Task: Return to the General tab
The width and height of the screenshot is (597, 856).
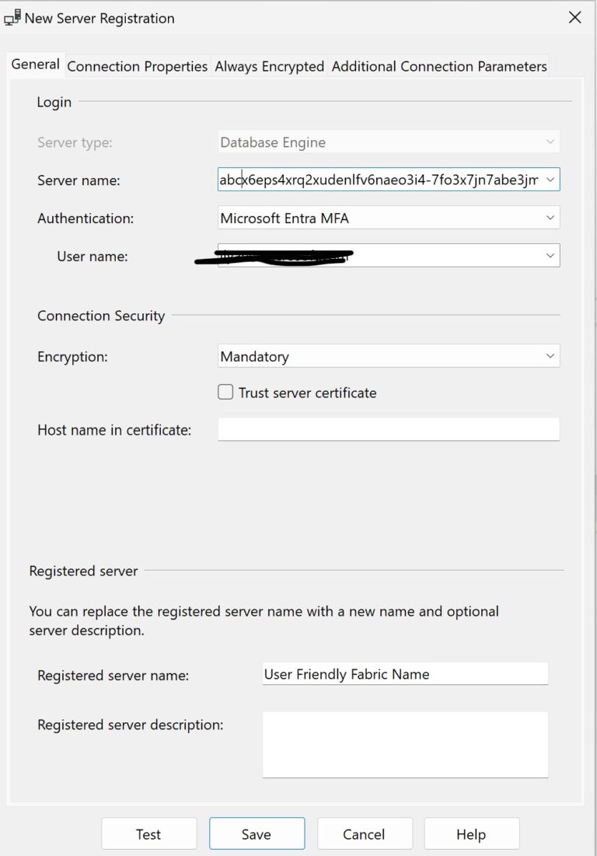Action: (x=35, y=65)
